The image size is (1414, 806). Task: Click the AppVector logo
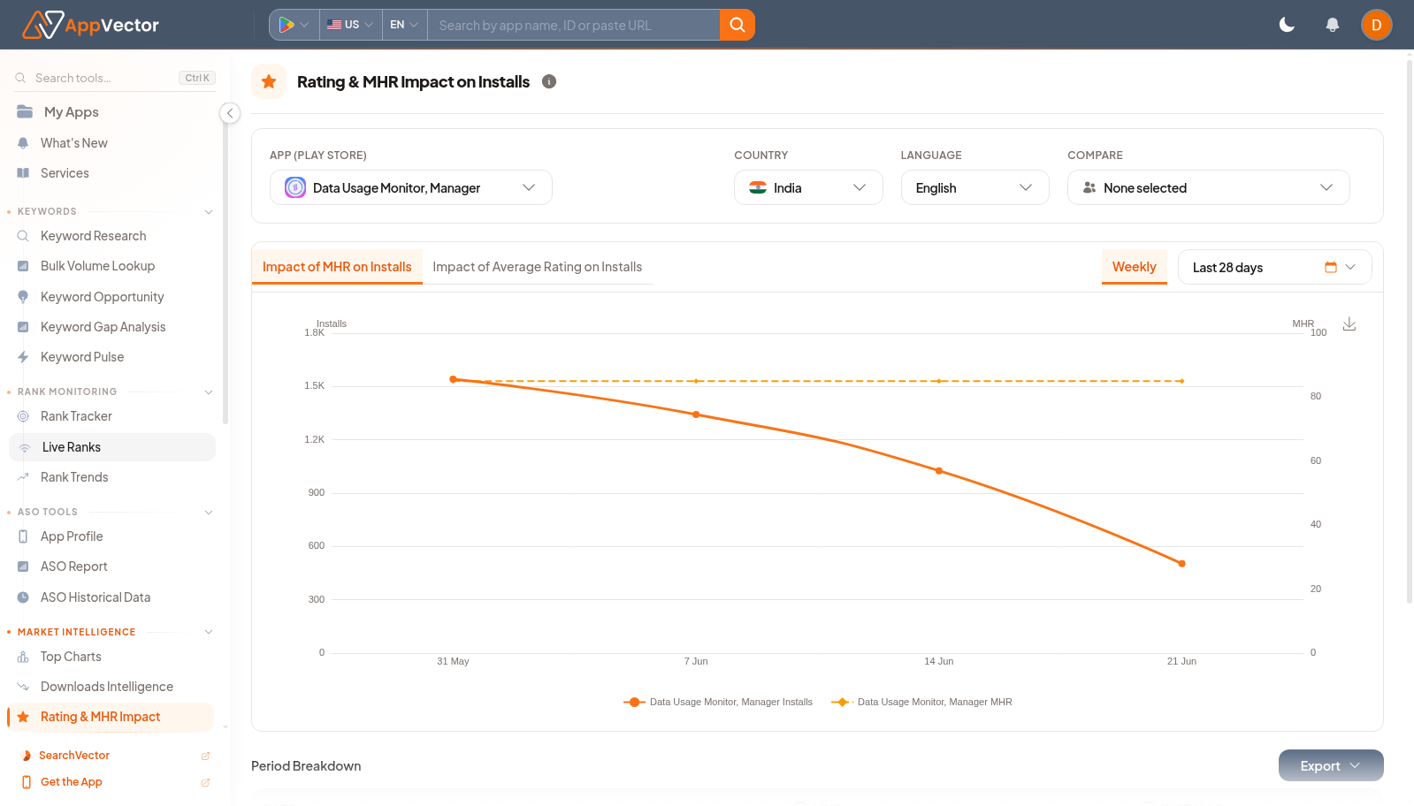coord(90,25)
